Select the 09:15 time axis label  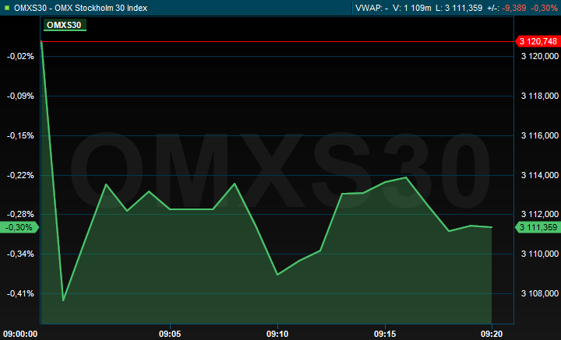[385, 332]
